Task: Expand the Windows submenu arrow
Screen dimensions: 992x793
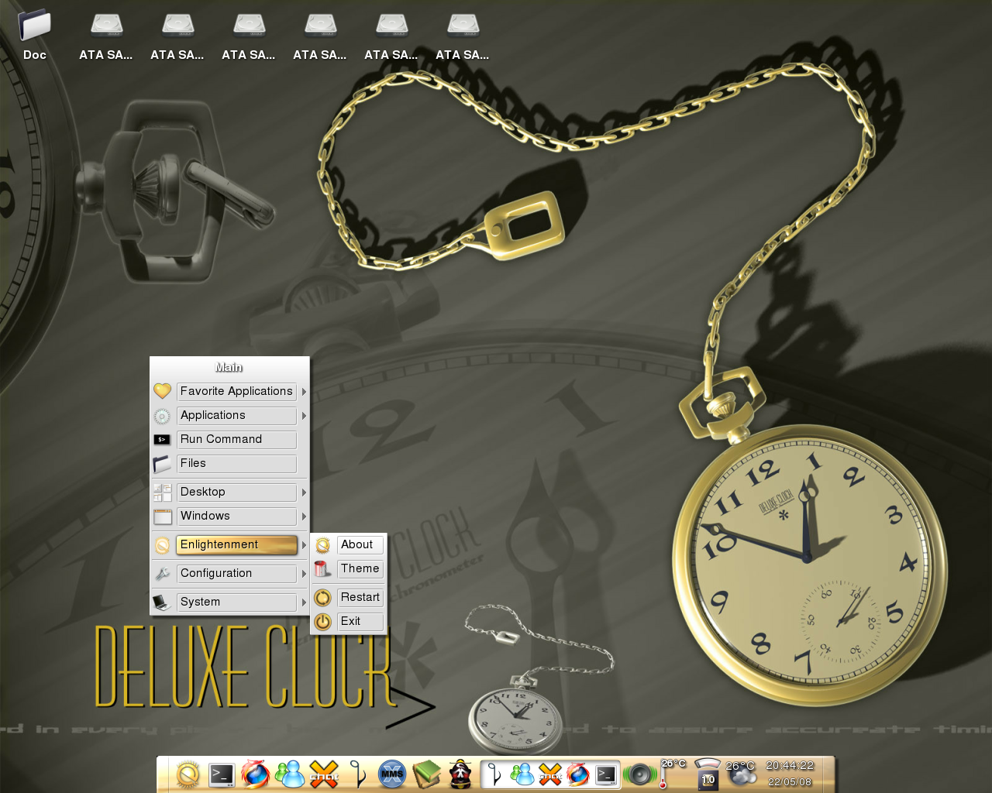Action: [304, 517]
